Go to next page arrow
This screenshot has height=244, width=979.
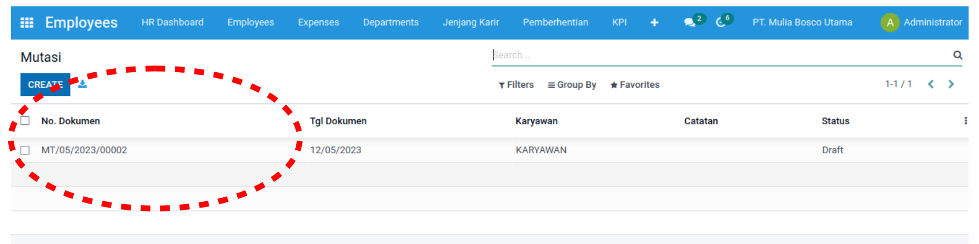click(x=951, y=84)
